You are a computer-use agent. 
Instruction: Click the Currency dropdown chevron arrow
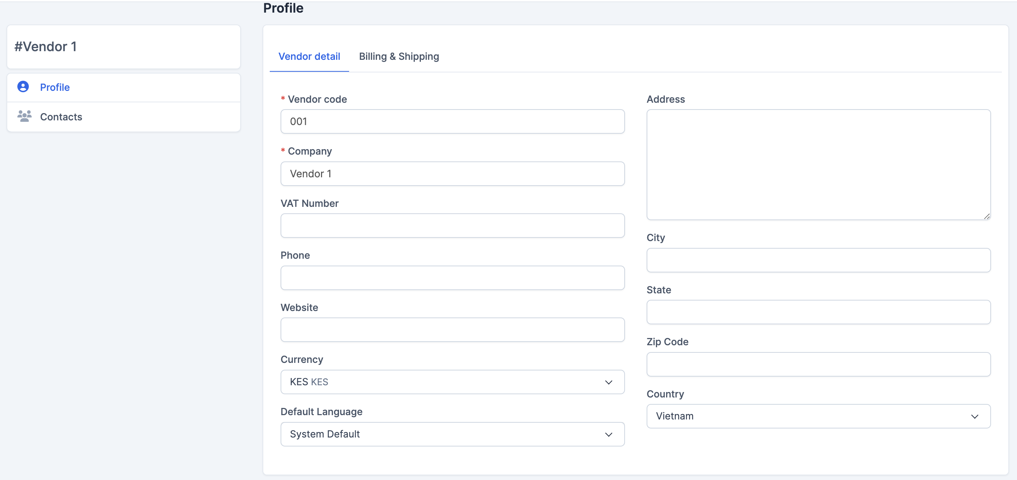click(608, 382)
